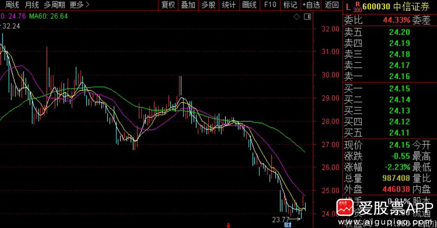Click 现价 current price 24.15

point(400,145)
